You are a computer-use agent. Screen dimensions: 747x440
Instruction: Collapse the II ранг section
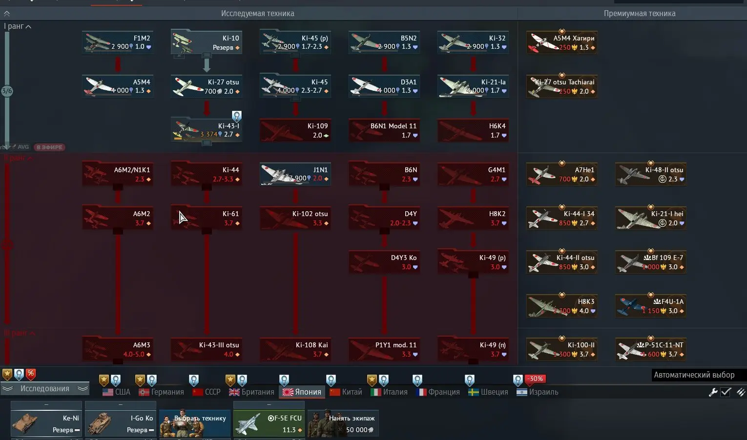tap(19, 158)
